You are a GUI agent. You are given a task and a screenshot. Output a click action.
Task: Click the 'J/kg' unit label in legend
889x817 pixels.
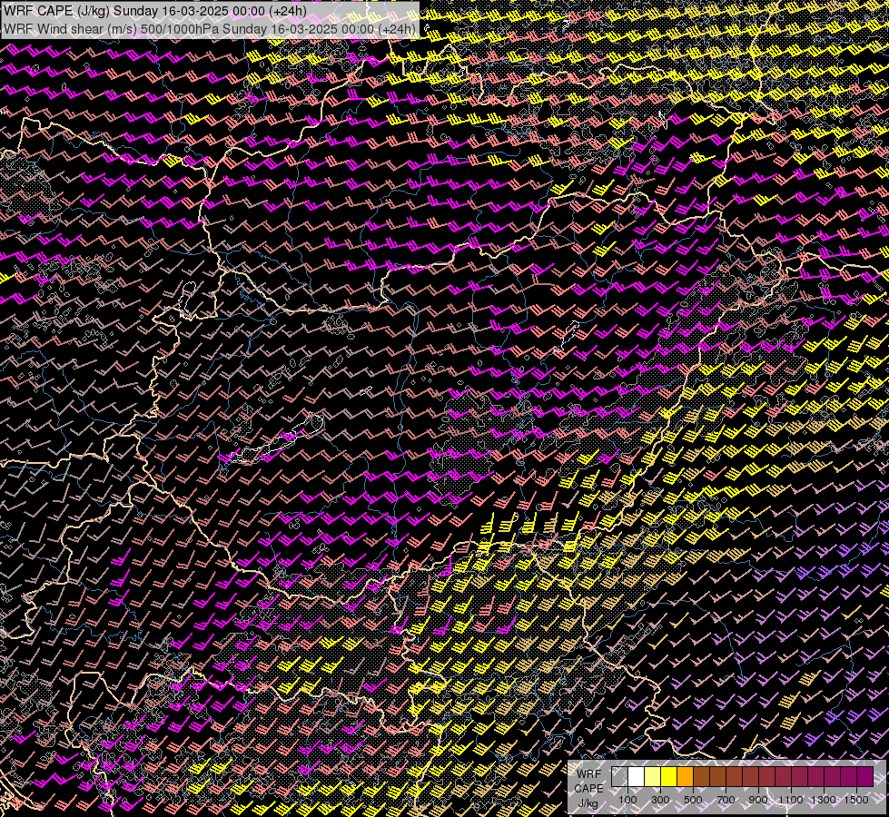coord(588,803)
